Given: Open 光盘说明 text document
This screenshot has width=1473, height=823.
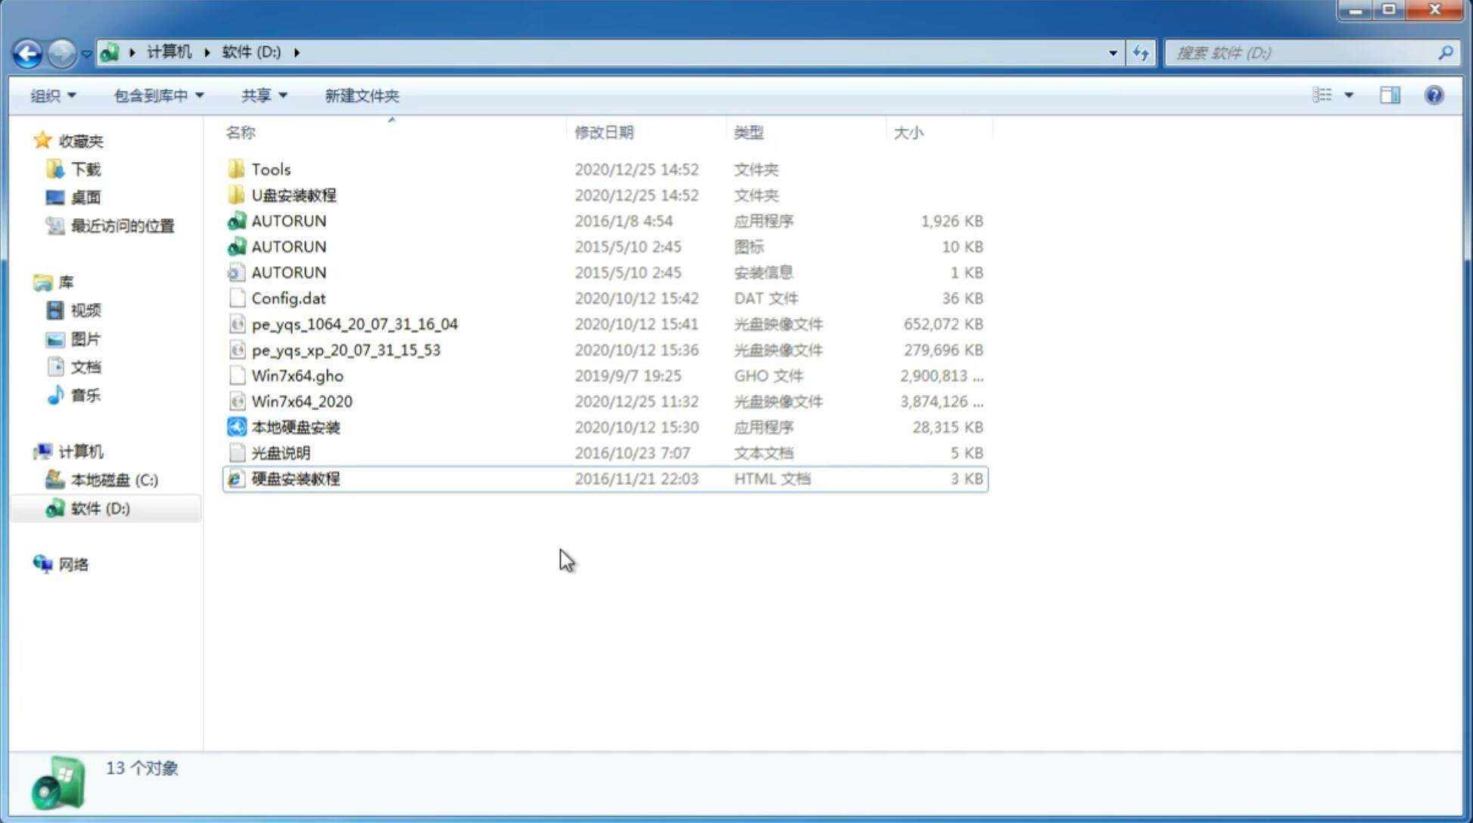Looking at the screenshot, I should [280, 453].
